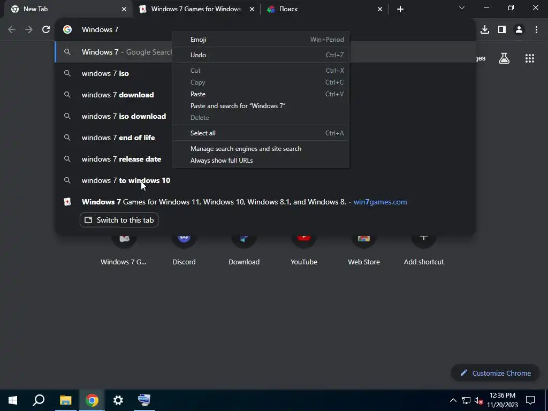Click the network tray icon

pyautogui.click(x=466, y=400)
